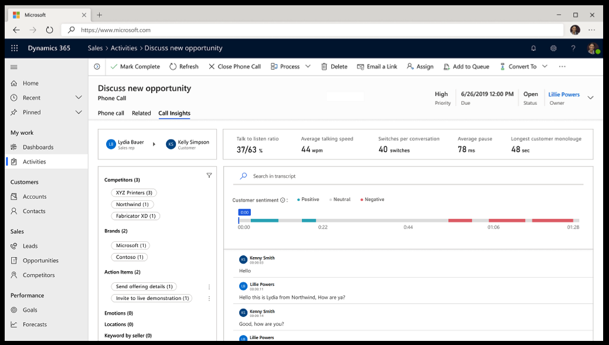The width and height of the screenshot is (609, 345).
Task: Click the notifications bell icon
Action: [533, 48]
